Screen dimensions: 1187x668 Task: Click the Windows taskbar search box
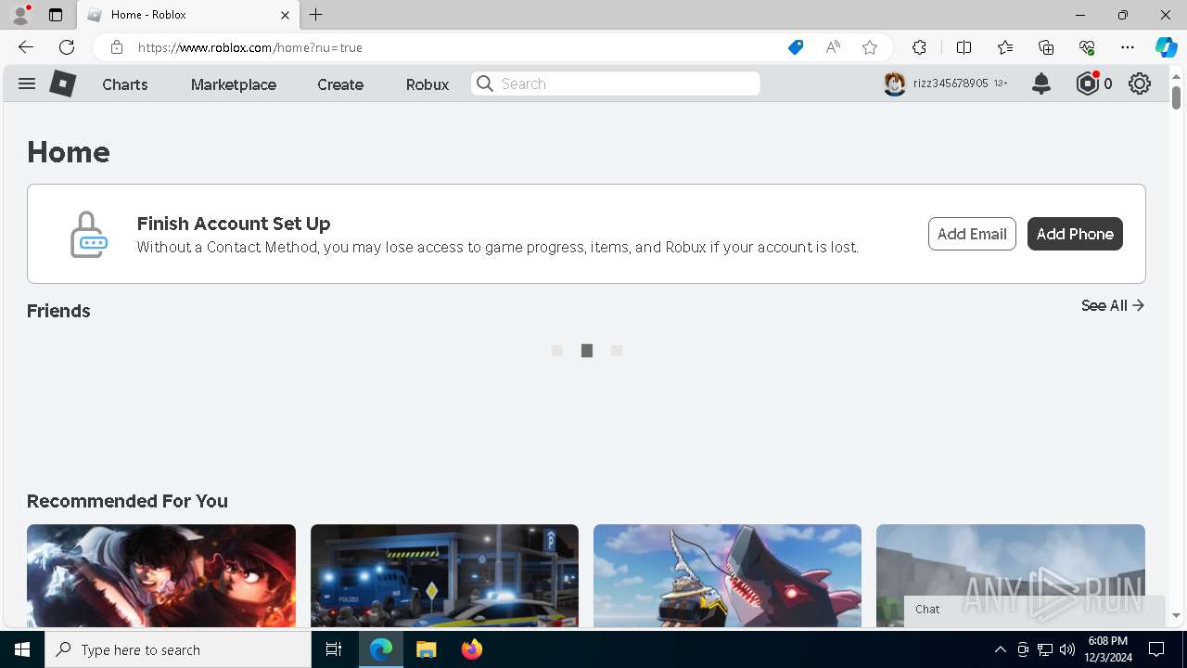click(178, 649)
